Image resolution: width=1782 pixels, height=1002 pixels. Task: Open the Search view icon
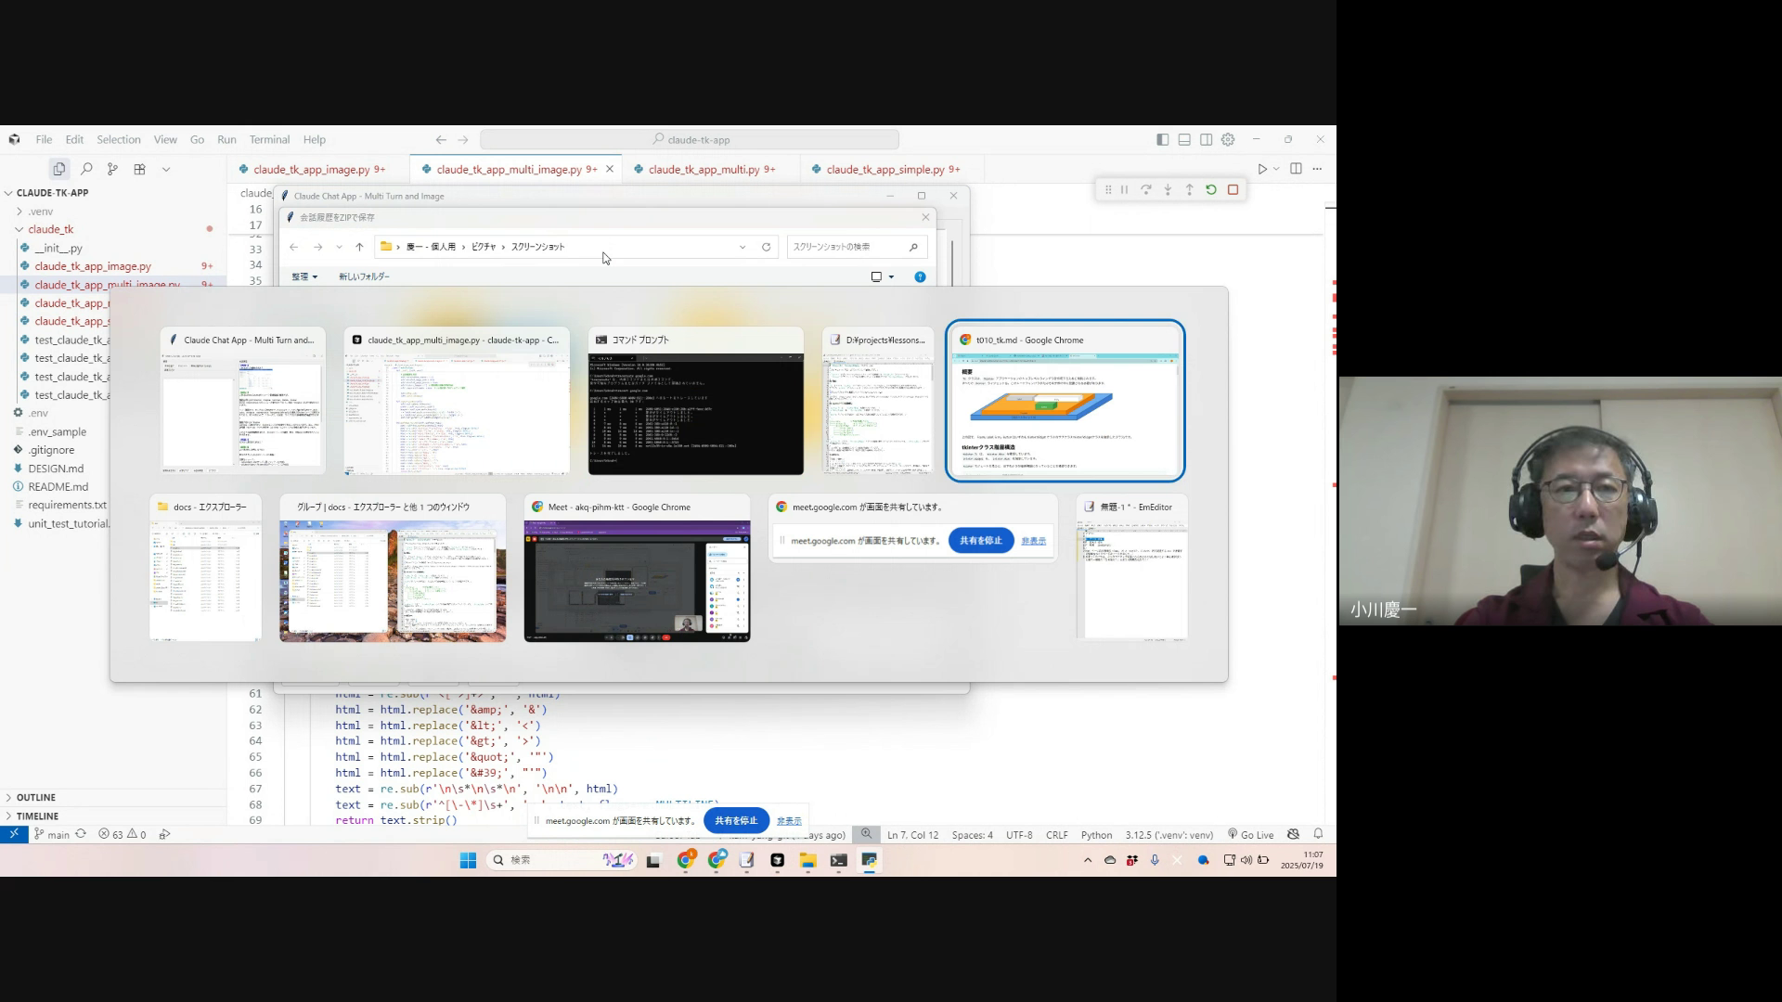pos(86,169)
